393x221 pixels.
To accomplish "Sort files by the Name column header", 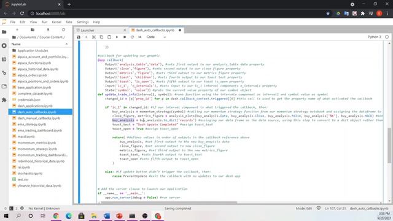I will (40, 44).
